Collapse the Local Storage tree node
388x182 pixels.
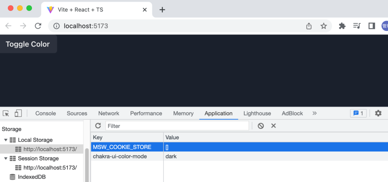coord(6,140)
